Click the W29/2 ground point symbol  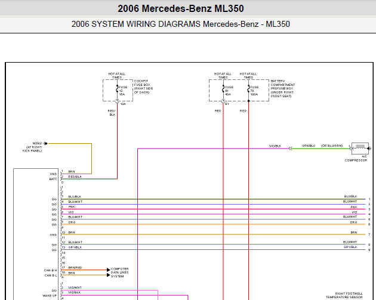(46, 143)
